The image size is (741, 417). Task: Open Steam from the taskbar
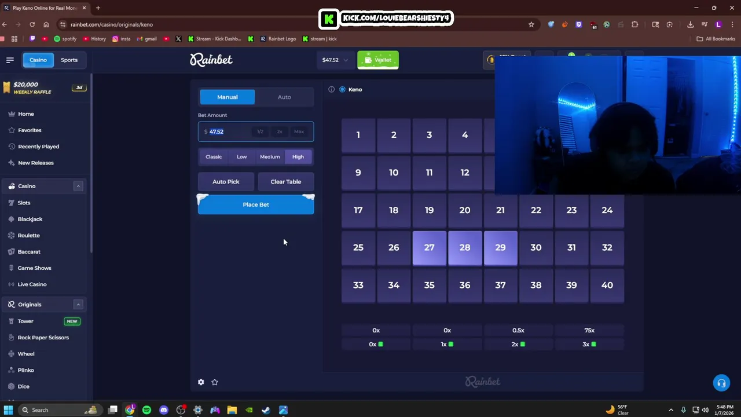[266, 410]
